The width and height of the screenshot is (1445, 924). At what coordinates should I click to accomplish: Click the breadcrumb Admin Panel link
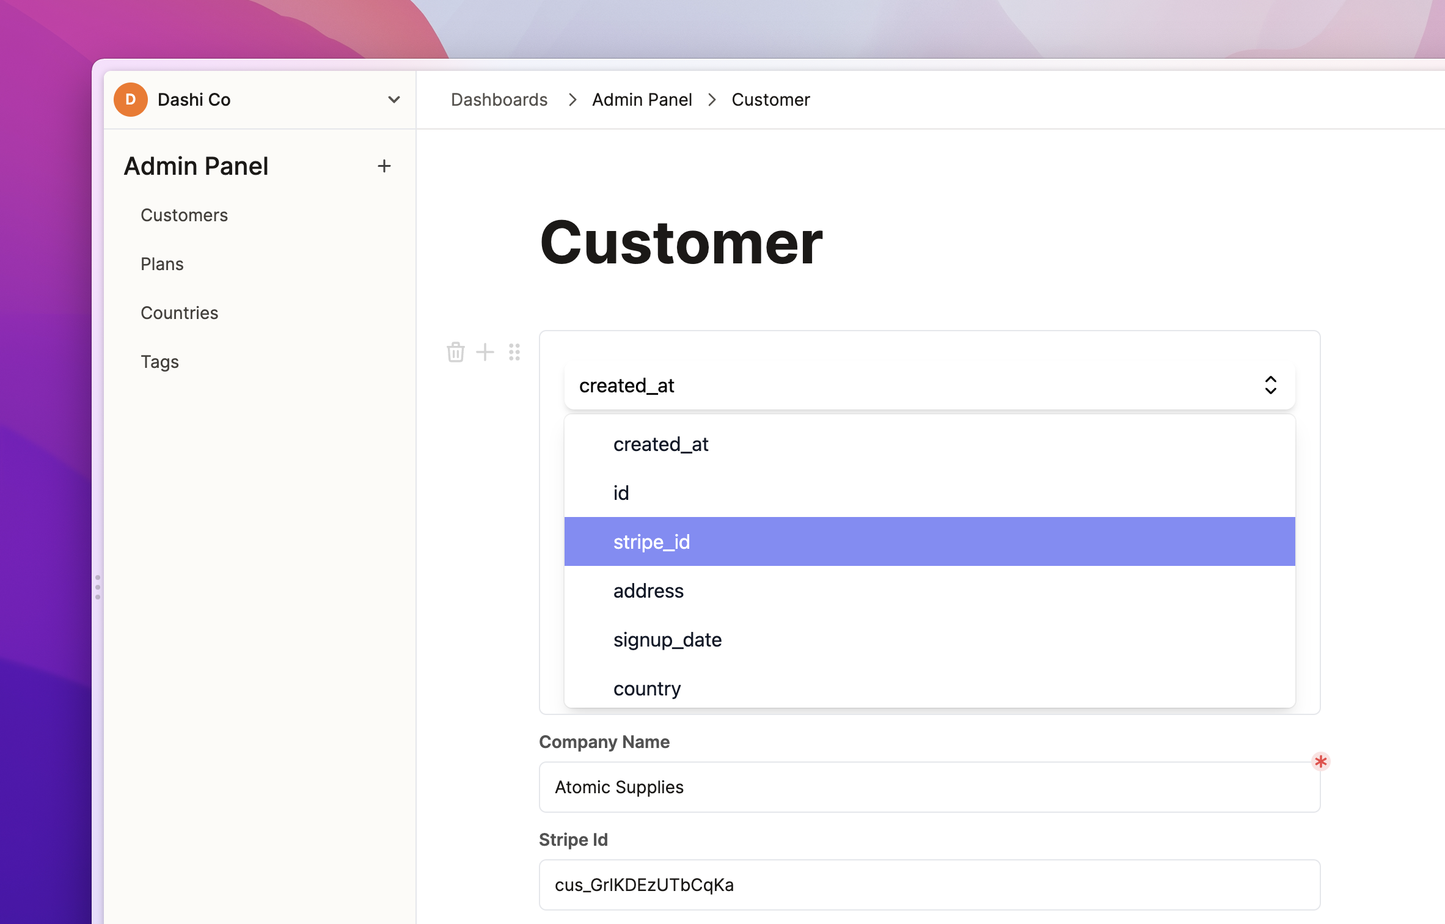642,99
